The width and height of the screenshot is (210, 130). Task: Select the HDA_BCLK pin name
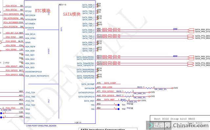[30, 34]
